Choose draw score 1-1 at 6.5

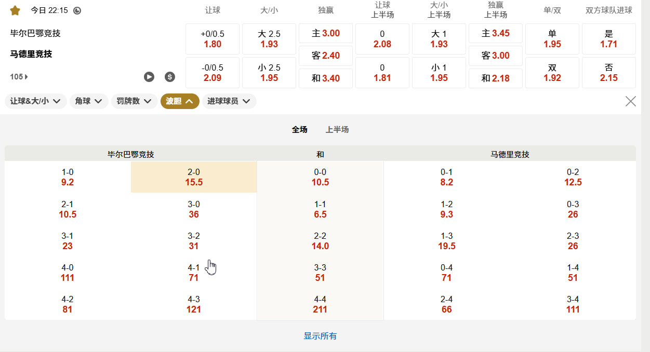pyautogui.click(x=320, y=209)
